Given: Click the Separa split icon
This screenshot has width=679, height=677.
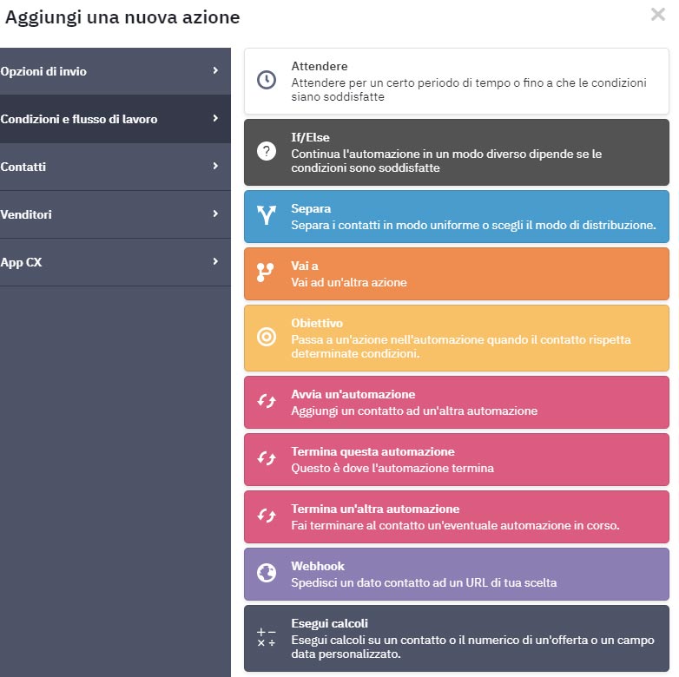Looking at the screenshot, I should click(267, 215).
